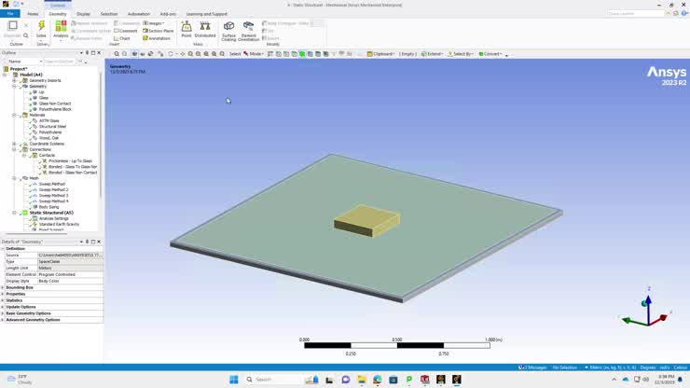690x388 pixels.
Task: Click the Section Plane icon
Action: 159,31
